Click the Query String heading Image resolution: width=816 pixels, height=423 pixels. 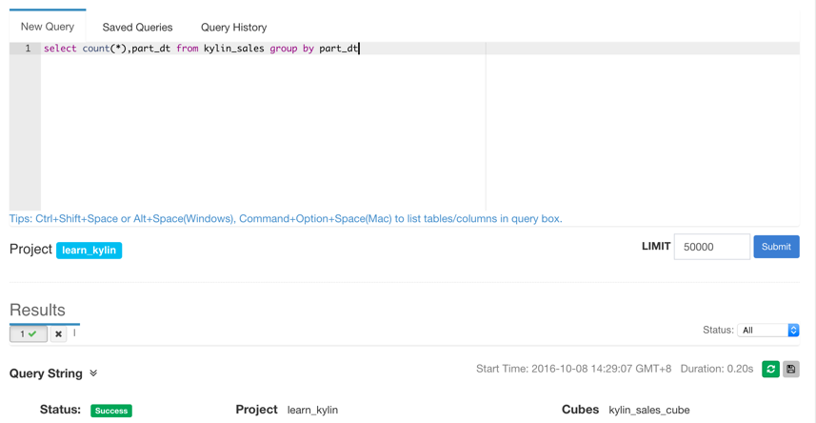(46, 373)
